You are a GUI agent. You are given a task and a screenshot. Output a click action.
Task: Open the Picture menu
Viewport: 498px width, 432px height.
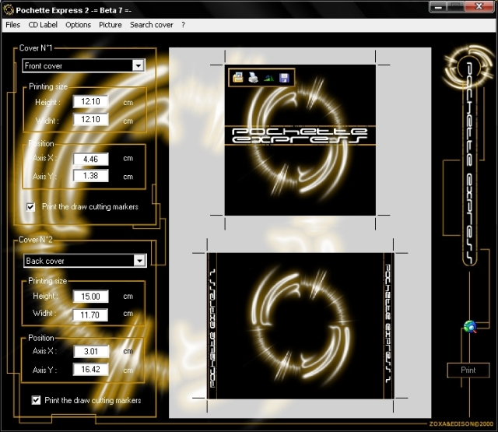pos(110,25)
